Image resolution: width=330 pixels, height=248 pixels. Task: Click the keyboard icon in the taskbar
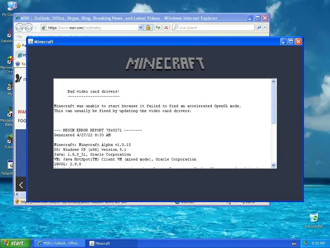(x=294, y=243)
